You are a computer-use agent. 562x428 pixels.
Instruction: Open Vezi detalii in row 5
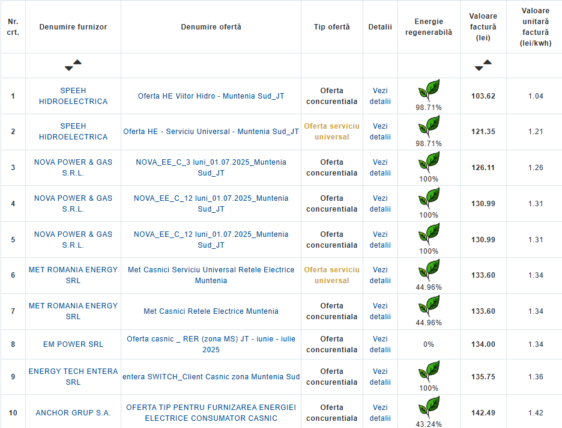pyautogui.click(x=380, y=240)
